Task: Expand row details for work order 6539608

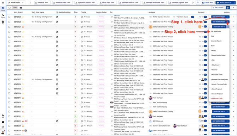Action: click(x=233, y=107)
